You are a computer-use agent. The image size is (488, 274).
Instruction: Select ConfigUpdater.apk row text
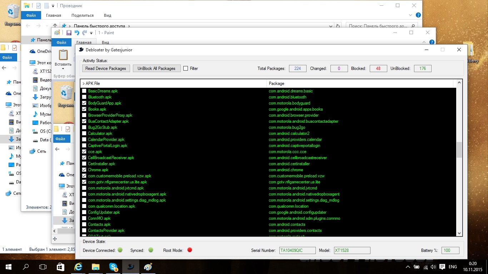pos(104,212)
